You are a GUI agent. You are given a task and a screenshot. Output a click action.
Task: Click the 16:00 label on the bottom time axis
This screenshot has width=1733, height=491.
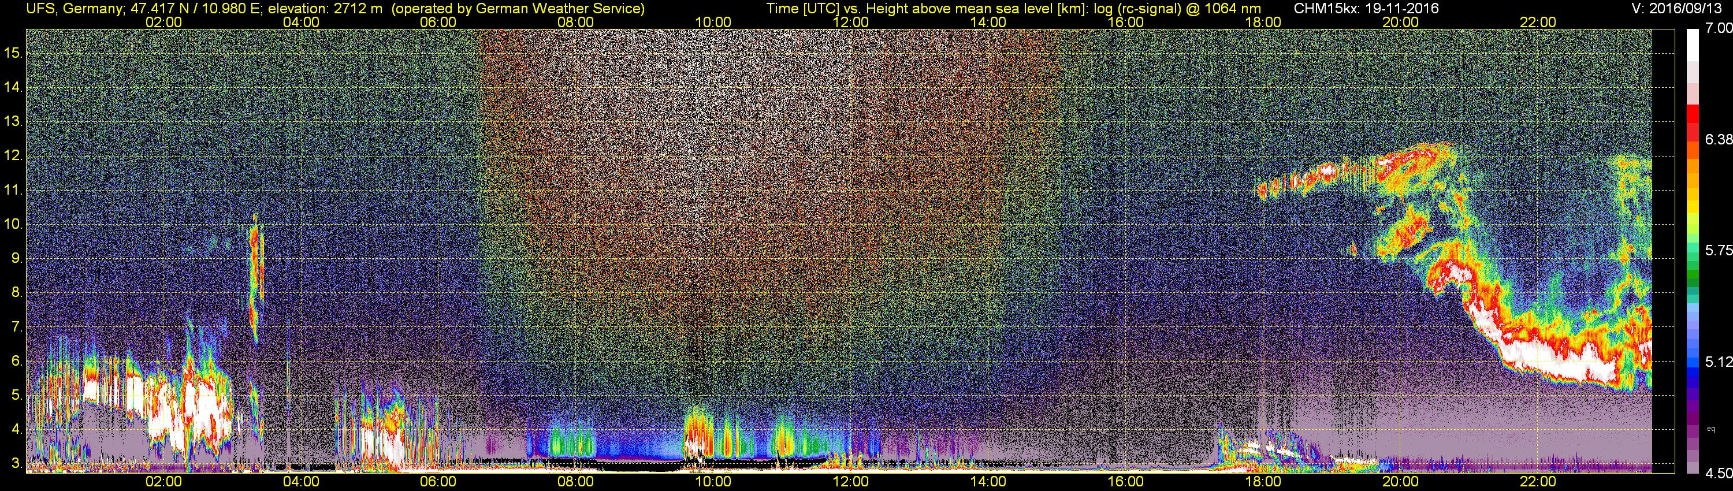tap(1125, 482)
